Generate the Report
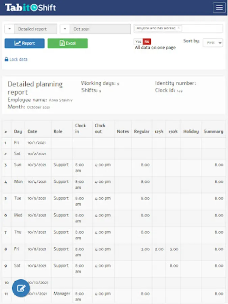 point(24,43)
